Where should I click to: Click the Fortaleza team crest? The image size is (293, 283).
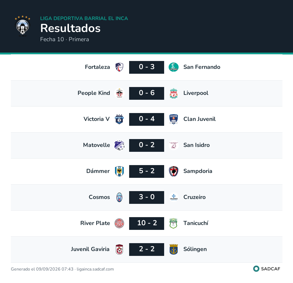pyautogui.click(x=119, y=67)
